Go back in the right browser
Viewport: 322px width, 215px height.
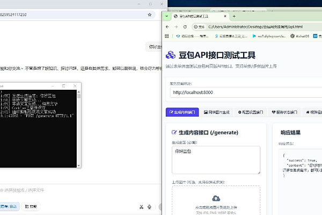point(167,27)
